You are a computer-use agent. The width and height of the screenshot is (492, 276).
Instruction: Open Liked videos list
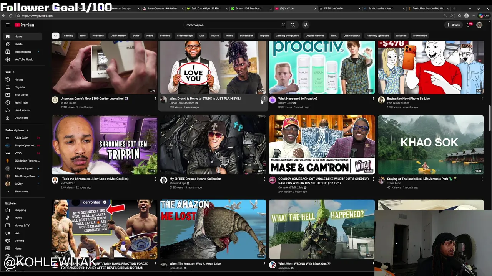(x=23, y=110)
